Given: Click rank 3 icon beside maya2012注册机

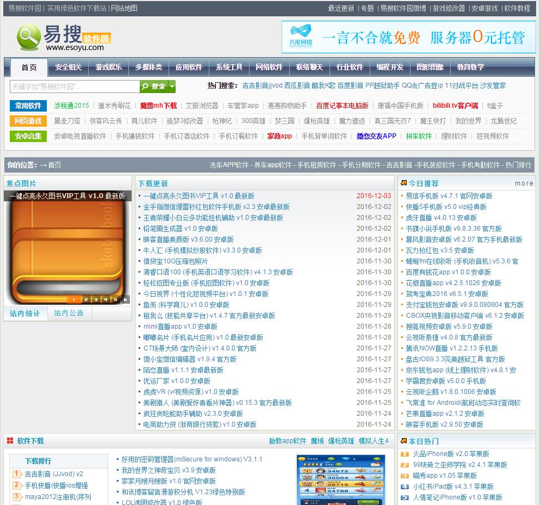Looking at the screenshot, I should [x=17, y=497].
